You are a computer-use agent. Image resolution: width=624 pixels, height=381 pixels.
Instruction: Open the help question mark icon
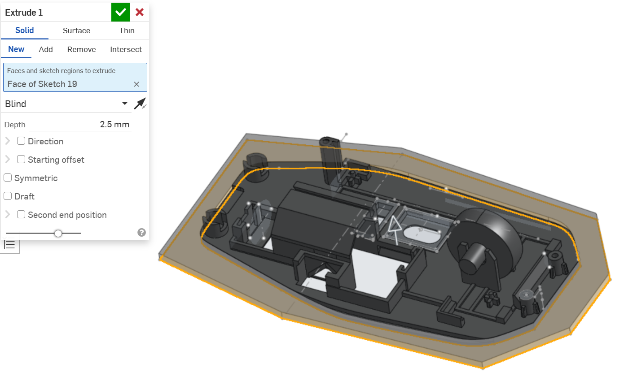pos(142,232)
